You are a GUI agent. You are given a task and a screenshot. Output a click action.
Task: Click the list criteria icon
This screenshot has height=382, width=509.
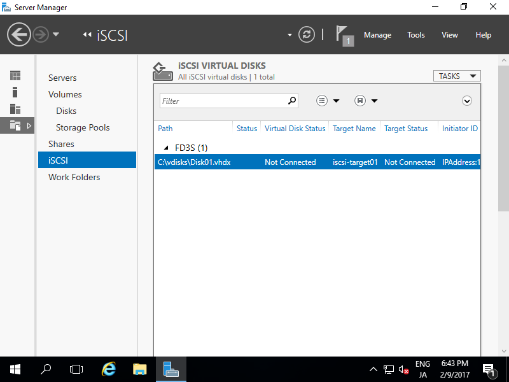click(322, 101)
